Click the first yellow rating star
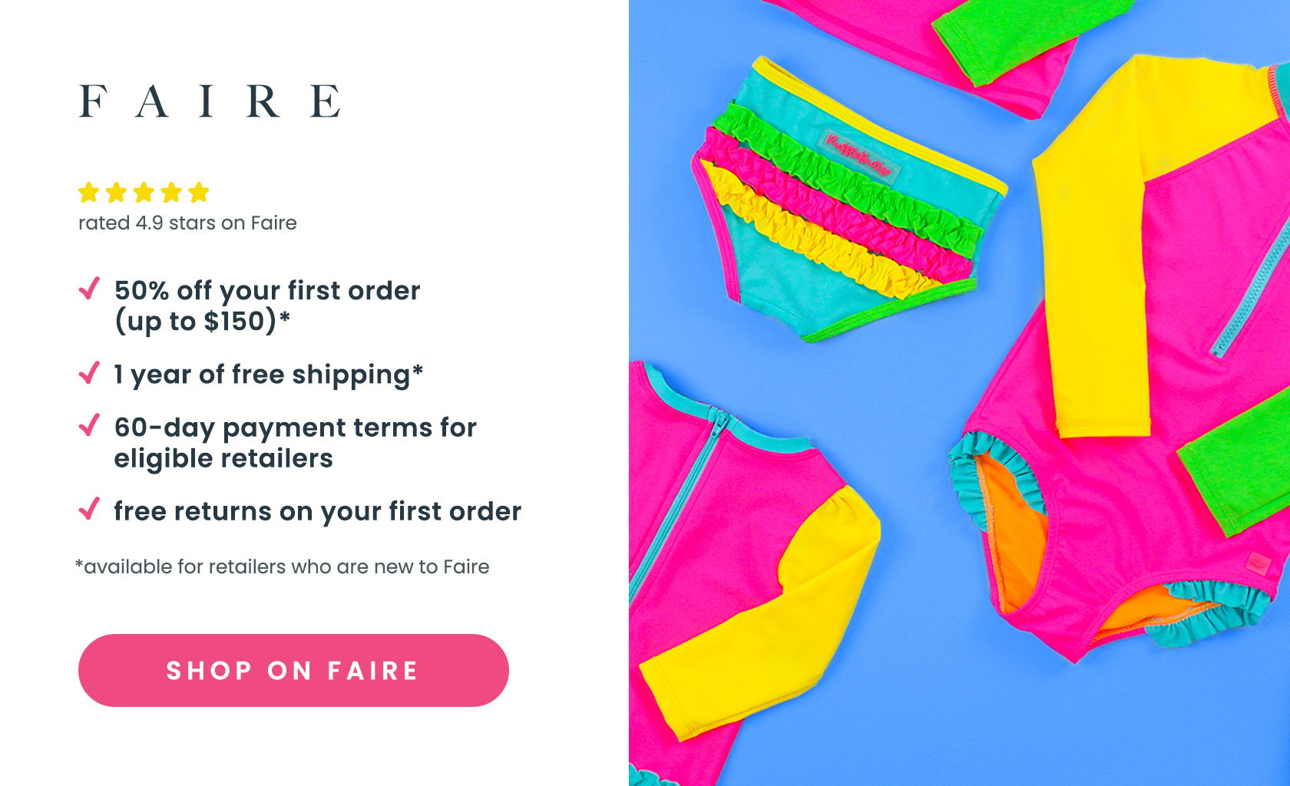This screenshot has height=786, width=1290. coord(89,192)
